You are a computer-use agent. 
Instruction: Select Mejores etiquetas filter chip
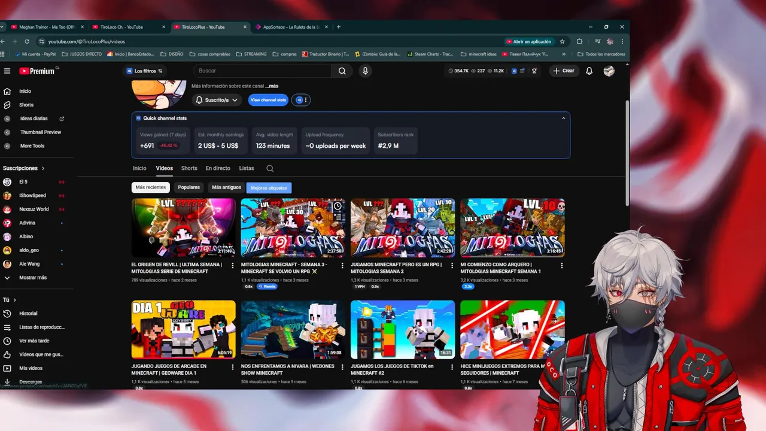269,187
